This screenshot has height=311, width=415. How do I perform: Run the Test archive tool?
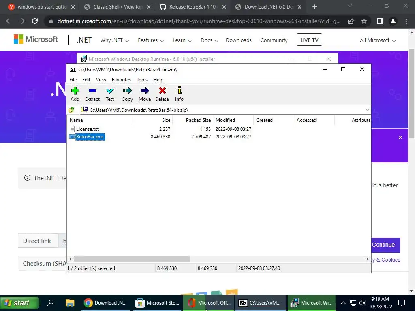click(x=110, y=94)
